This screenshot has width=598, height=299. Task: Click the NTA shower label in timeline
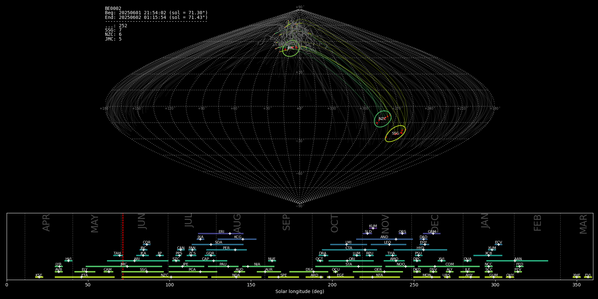point(379,275)
